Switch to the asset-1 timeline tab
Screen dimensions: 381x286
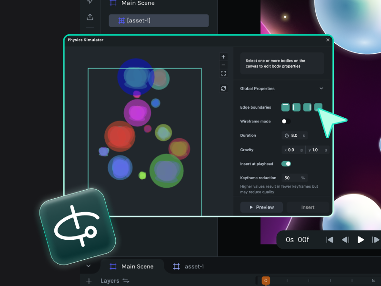tap(189, 266)
